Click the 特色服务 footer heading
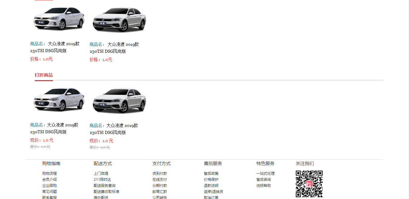Viewport: 409px width, 199px height. (x=265, y=164)
